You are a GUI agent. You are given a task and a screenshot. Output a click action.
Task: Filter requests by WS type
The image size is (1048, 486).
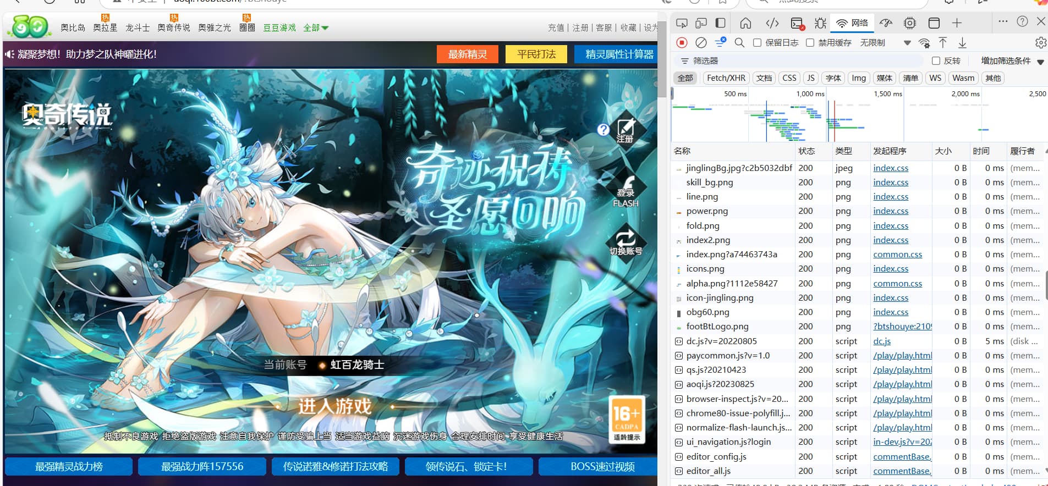coord(935,78)
